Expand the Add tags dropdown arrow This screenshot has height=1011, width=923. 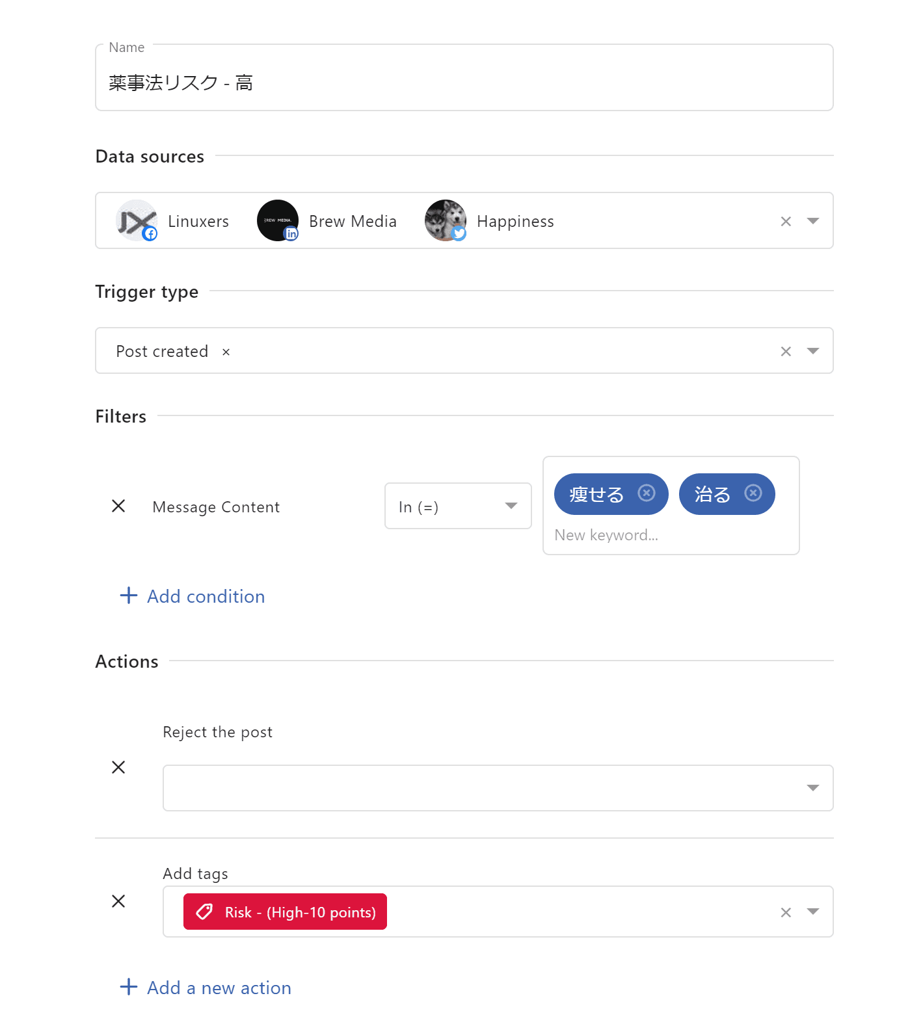tap(812, 912)
